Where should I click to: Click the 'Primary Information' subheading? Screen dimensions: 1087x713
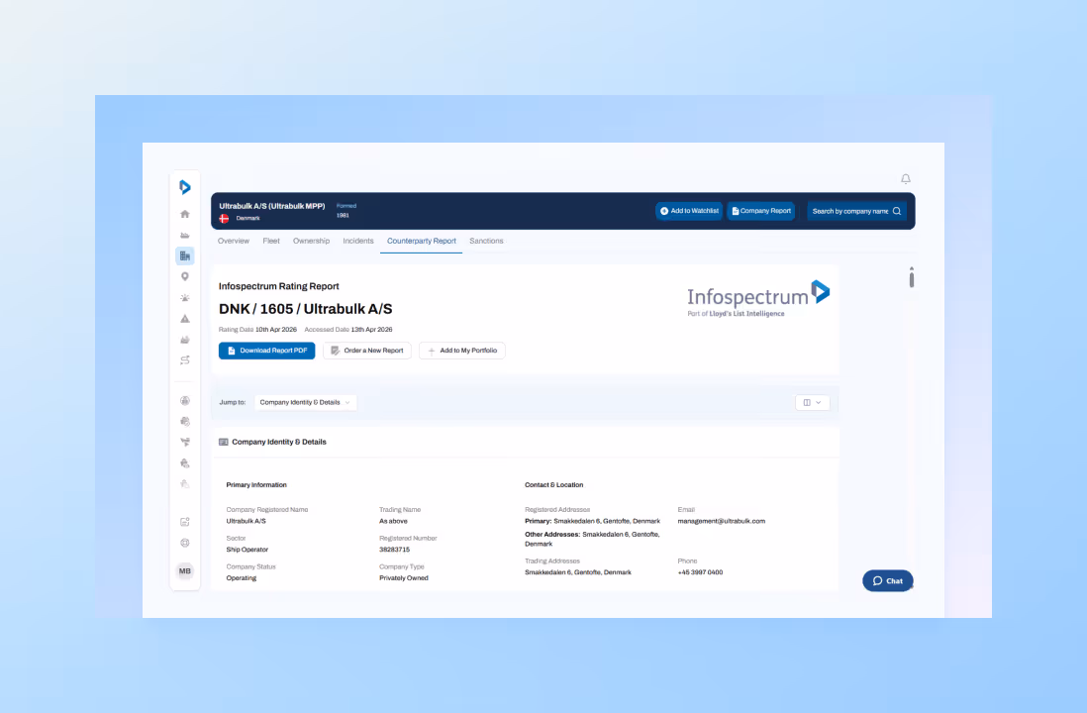click(256, 485)
